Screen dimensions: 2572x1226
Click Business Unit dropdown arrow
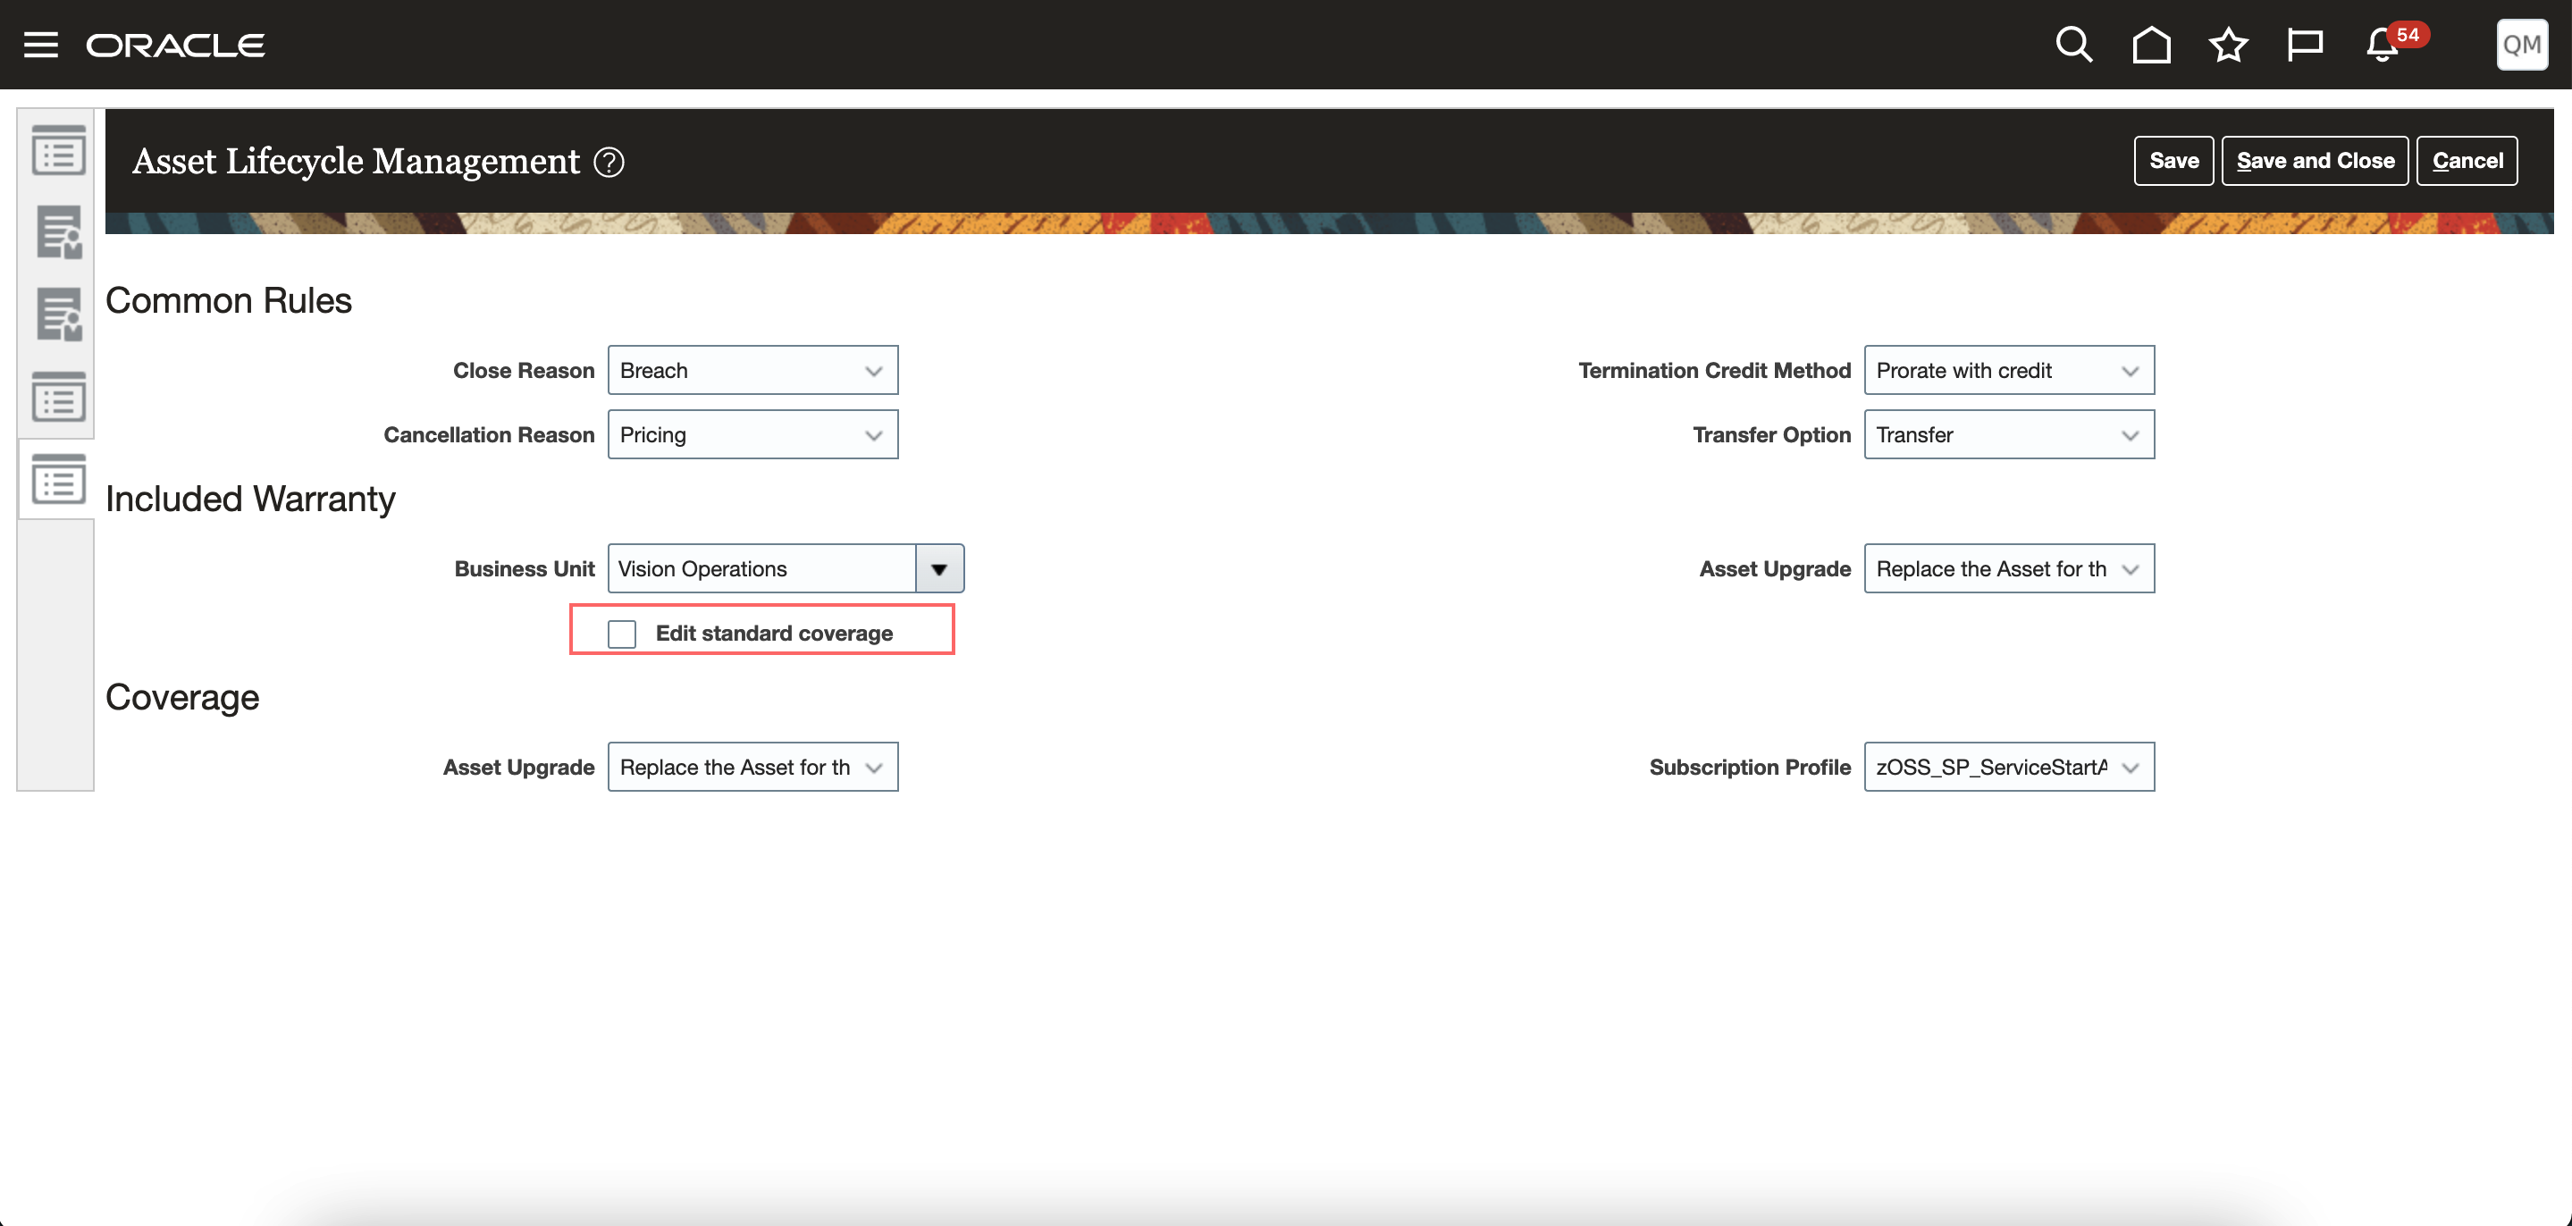pyautogui.click(x=938, y=569)
